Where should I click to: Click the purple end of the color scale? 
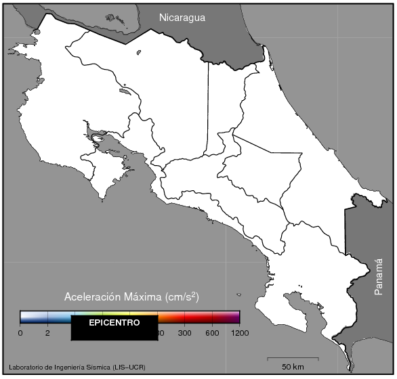(233, 317)
